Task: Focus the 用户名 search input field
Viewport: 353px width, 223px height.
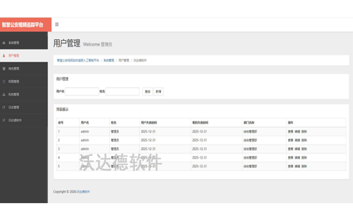Action: point(82,92)
